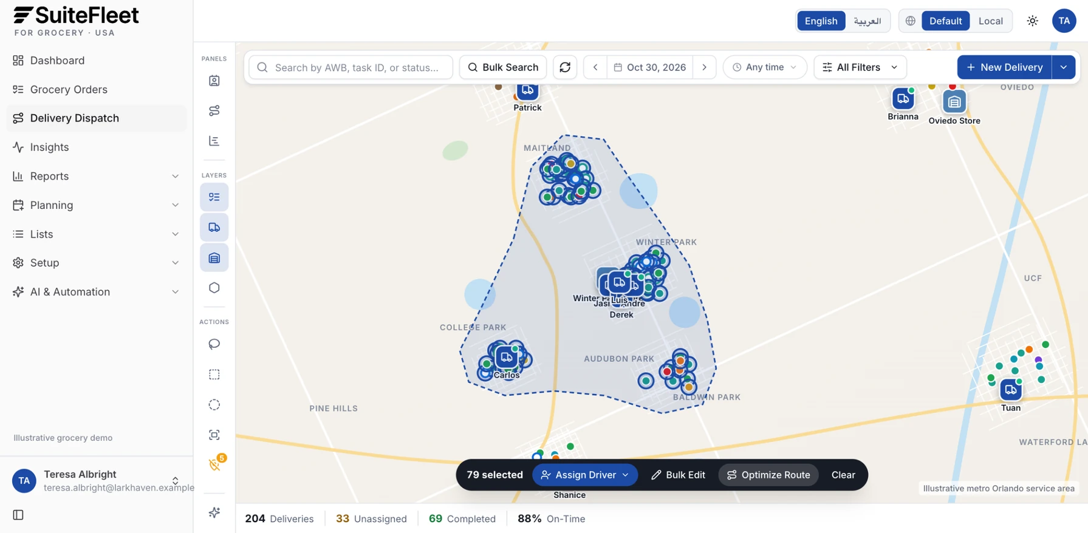The width and height of the screenshot is (1088, 533).
Task: Open the driver roster panel icon
Action: 214,81
